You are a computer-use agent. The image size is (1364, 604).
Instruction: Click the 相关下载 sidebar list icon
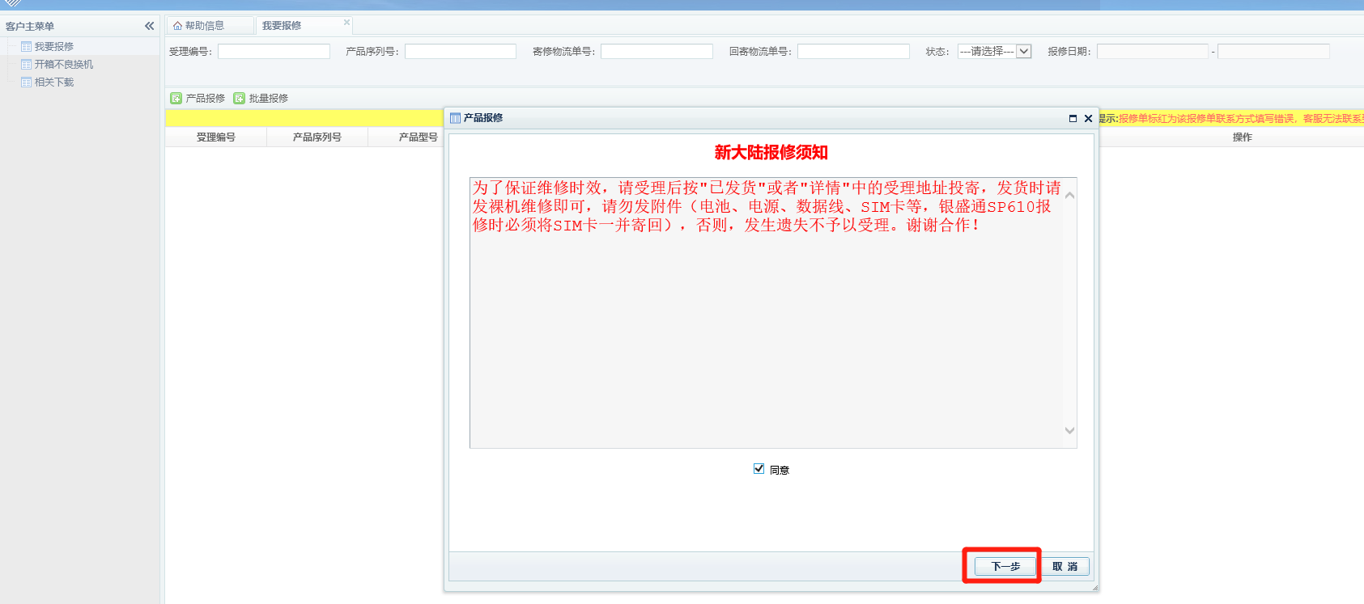pyautogui.click(x=27, y=82)
